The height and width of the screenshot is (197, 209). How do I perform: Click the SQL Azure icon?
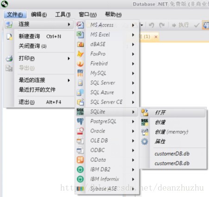tap(80, 92)
